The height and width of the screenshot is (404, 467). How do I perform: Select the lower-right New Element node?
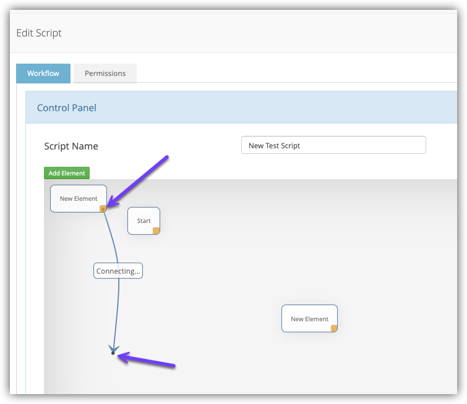click(309, 319)
